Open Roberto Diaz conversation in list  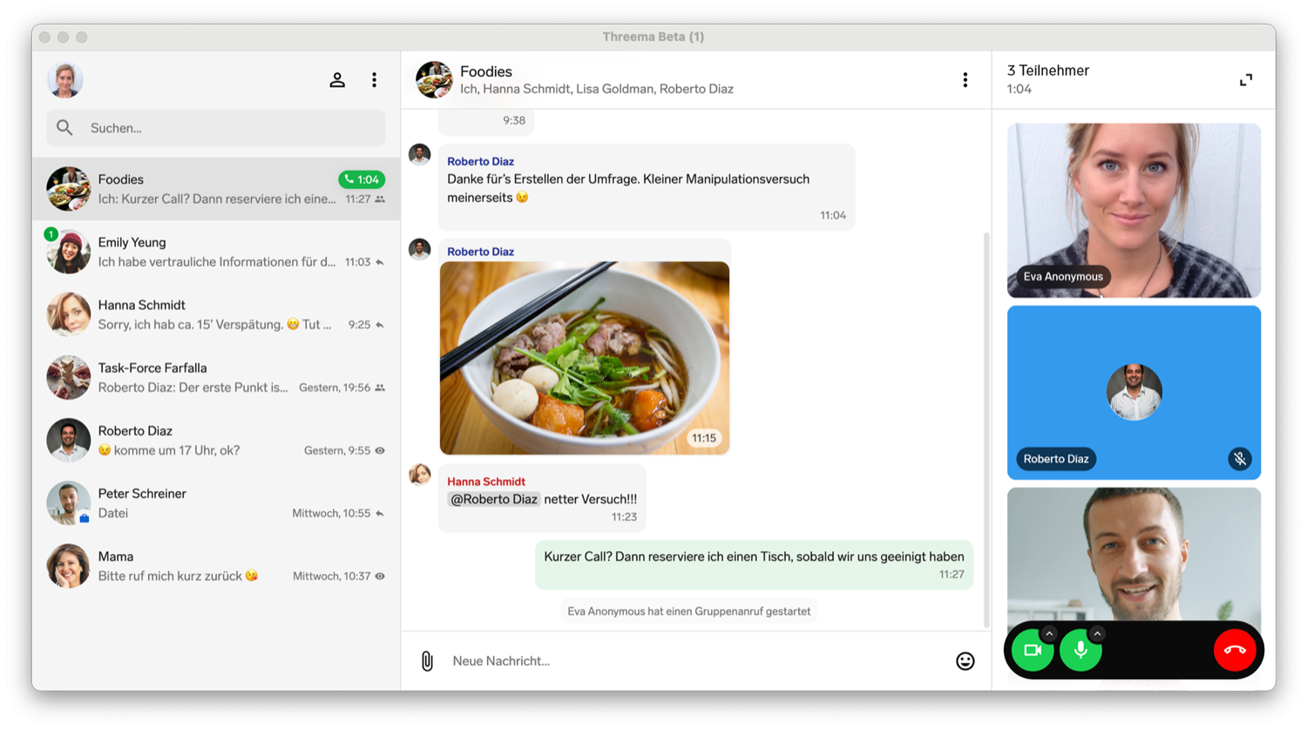[216, 440]
